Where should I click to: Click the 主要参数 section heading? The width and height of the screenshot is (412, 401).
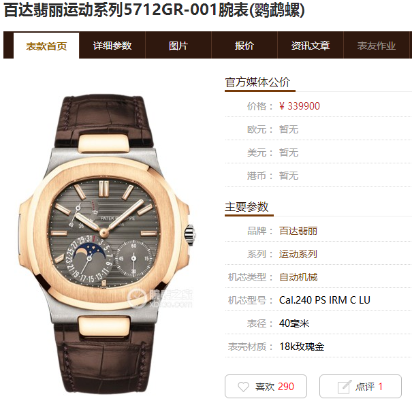[x=247, y=207]
